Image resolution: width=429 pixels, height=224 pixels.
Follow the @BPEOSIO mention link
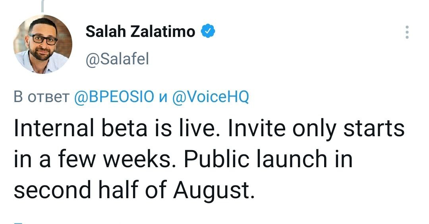tap(113, 97)
